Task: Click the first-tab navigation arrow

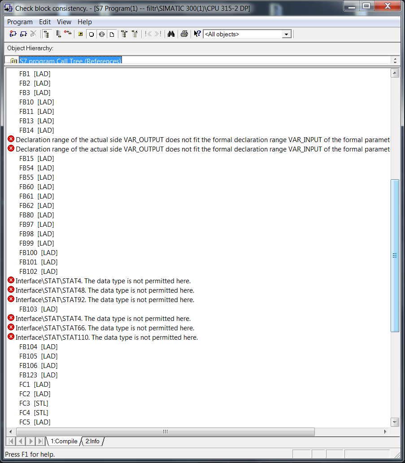Action: coord(11,441)
